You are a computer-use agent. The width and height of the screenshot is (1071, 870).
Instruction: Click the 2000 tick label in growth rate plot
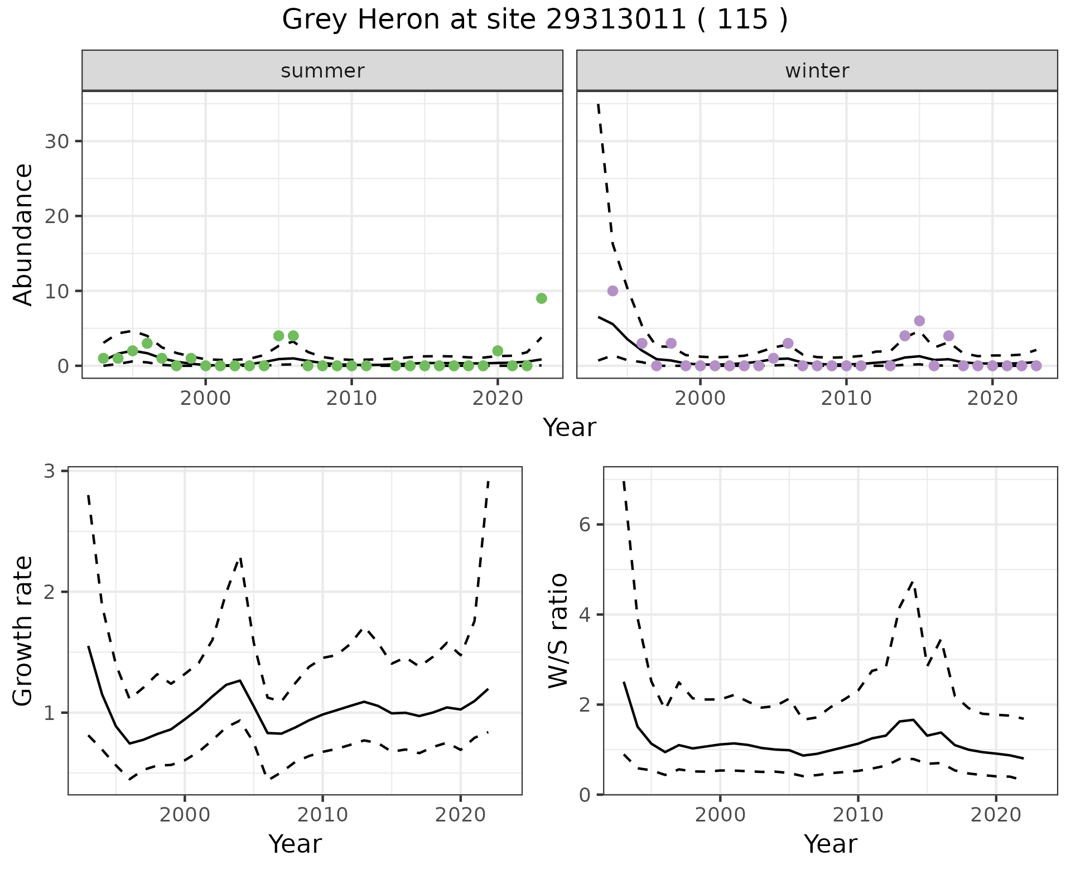point(185,815)
